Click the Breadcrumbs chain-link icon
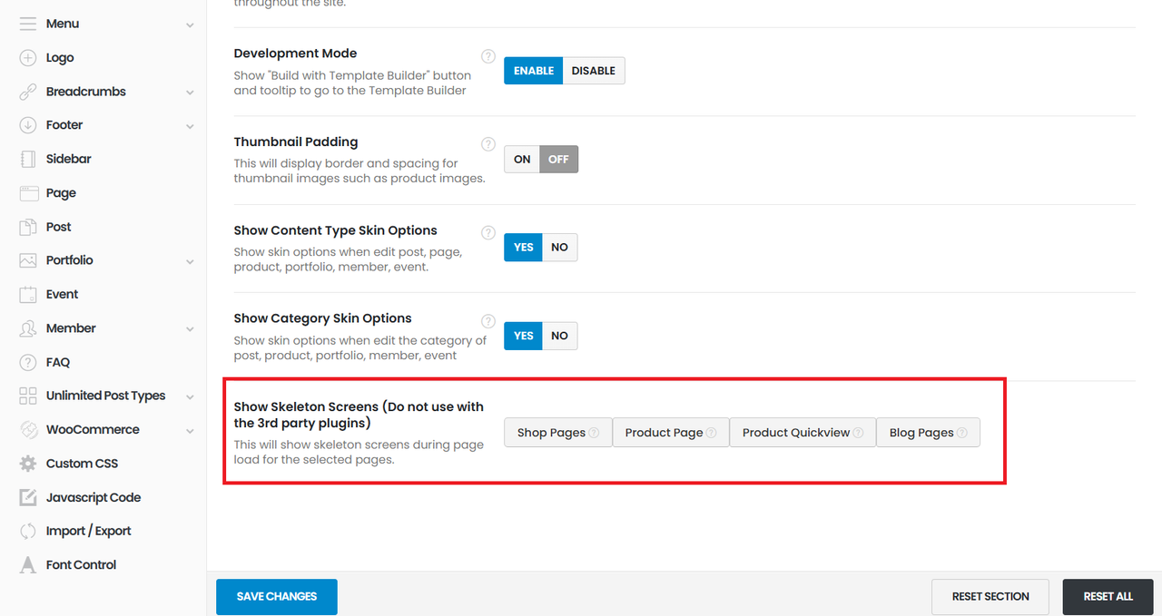 click(28, 92)
